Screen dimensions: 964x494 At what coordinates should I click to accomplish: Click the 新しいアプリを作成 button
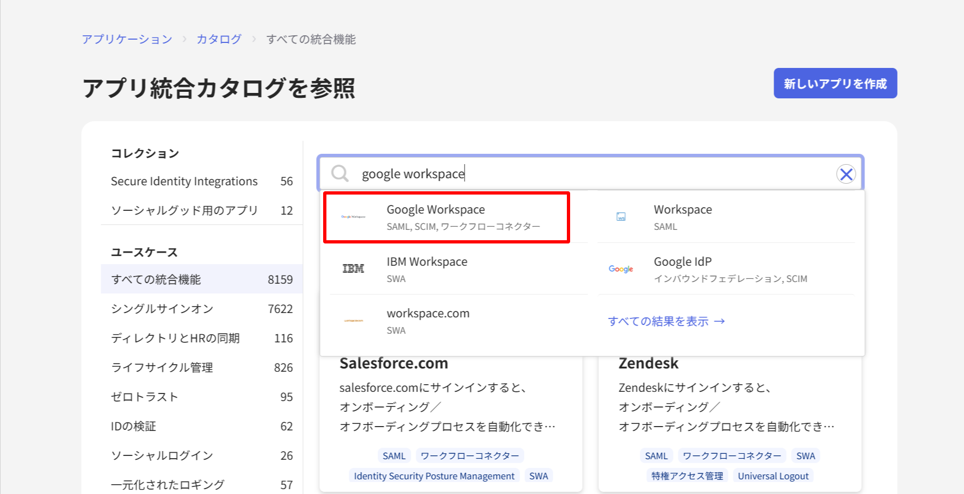(x=835, y=83)
